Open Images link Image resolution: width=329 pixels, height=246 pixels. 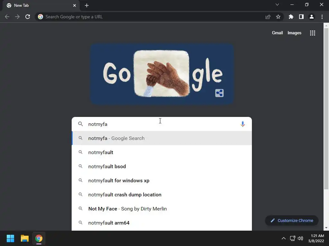coord(294,33)
